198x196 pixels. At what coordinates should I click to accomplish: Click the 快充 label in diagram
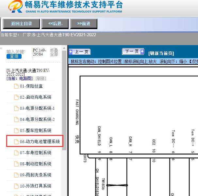click(77, 139)
